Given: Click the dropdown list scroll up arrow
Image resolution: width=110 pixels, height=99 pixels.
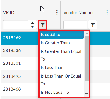Looking at the screenshot, I should click(87, 33).
